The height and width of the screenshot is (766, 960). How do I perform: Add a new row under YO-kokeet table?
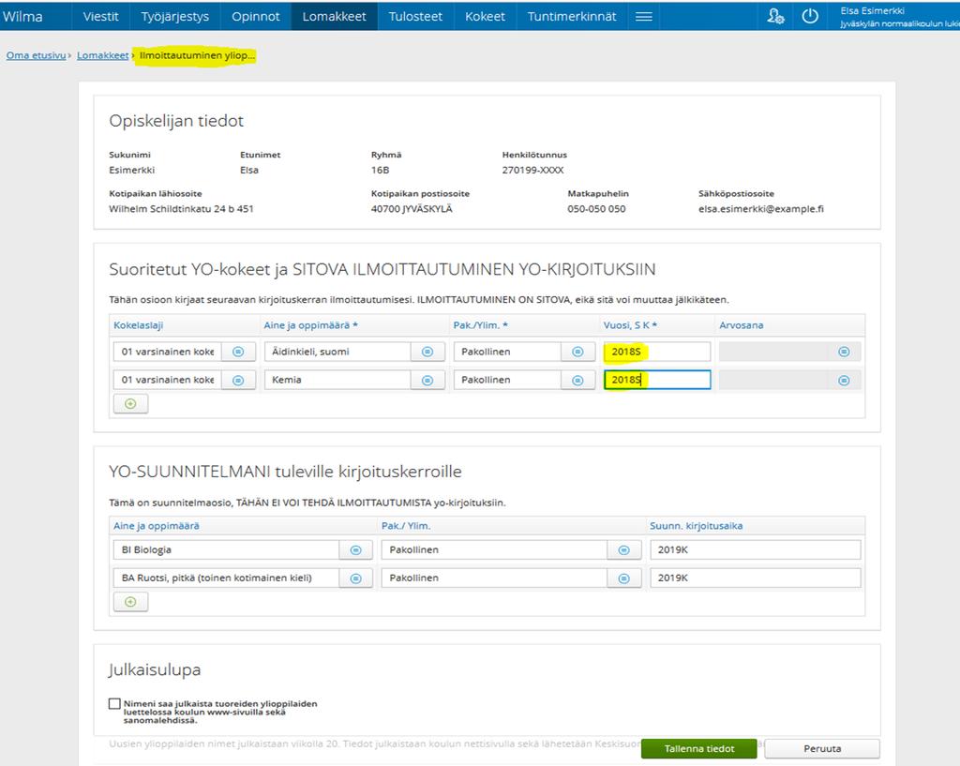[130, 403]
